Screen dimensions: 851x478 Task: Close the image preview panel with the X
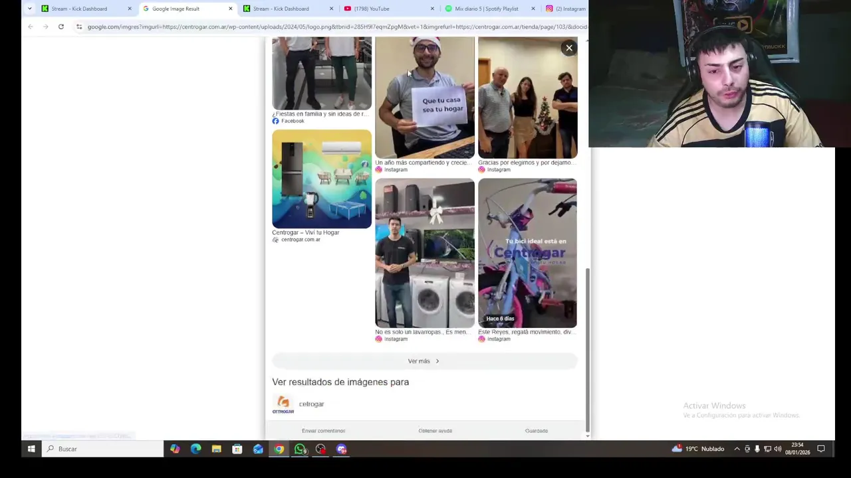[569, 48]
